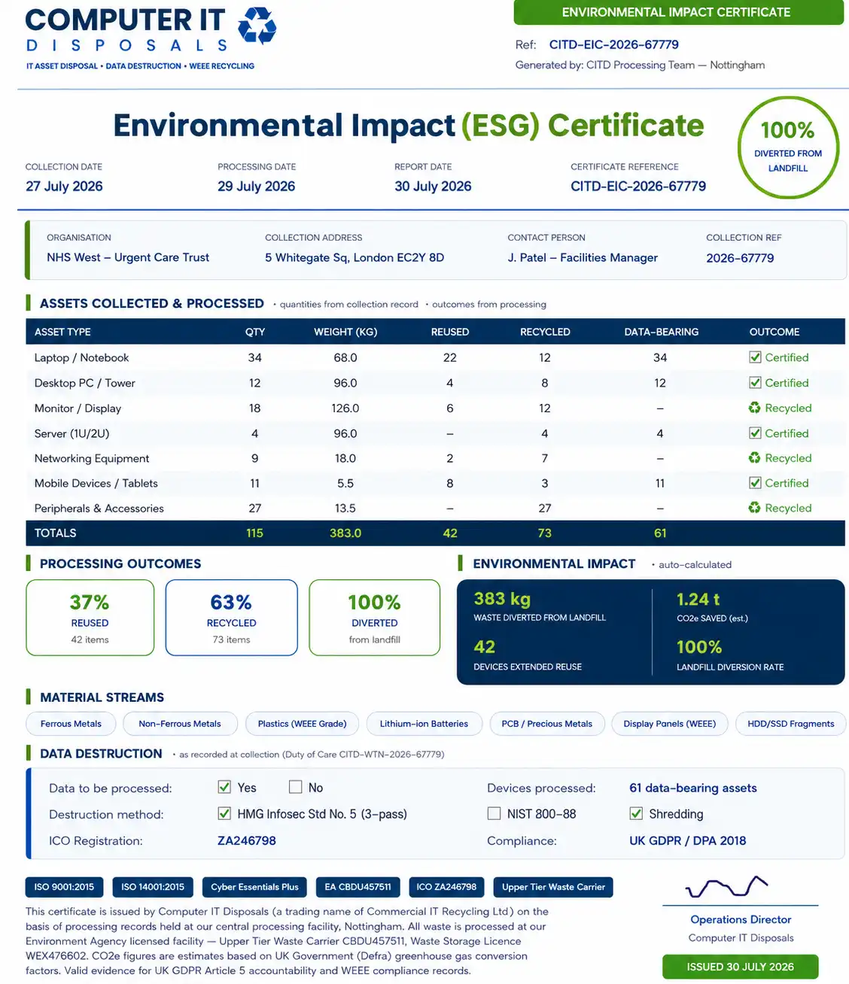Click the Server (1U/2U) row label
This screenshot has height=984, width=849.
click(72, 433)
